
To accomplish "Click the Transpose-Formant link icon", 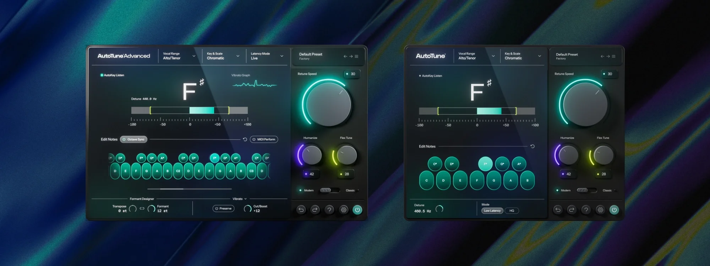I will point(142,209).
